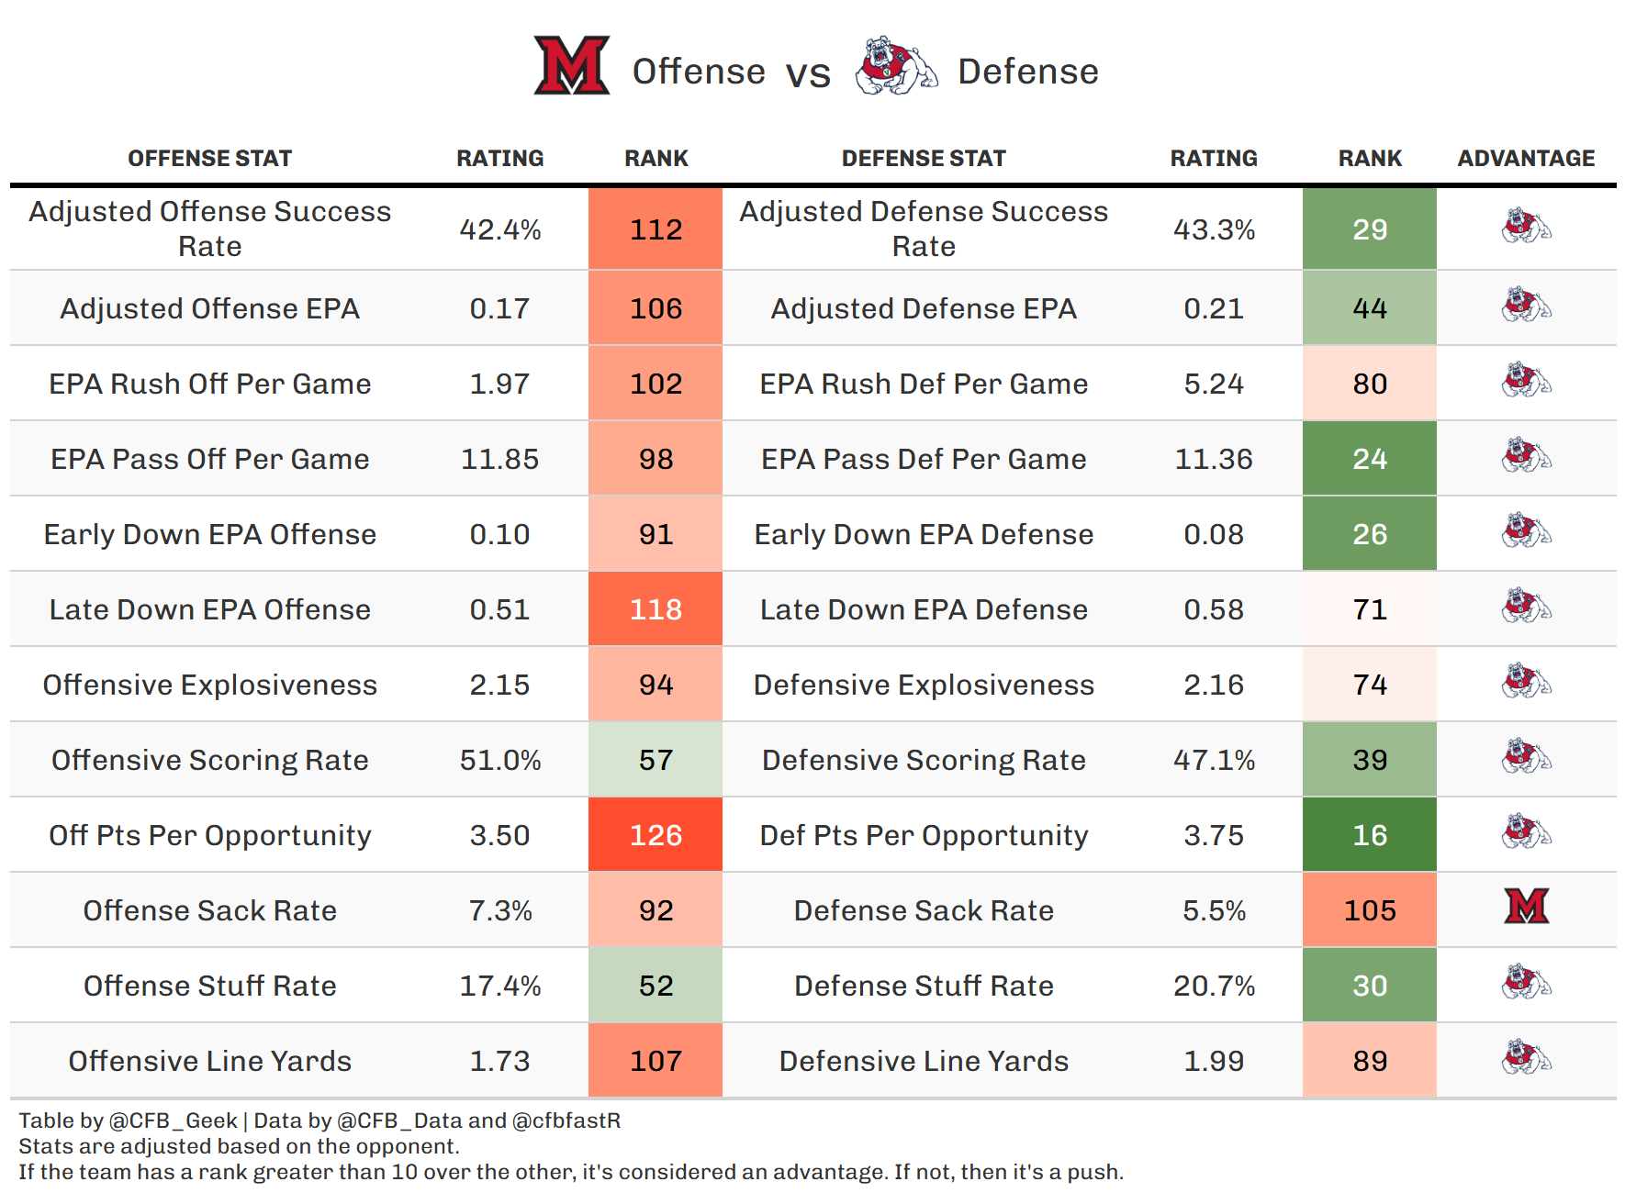Click the light green 57 offense rank cell
Viewport: 1625px width, 1204px height.
[x=656, y=760]
